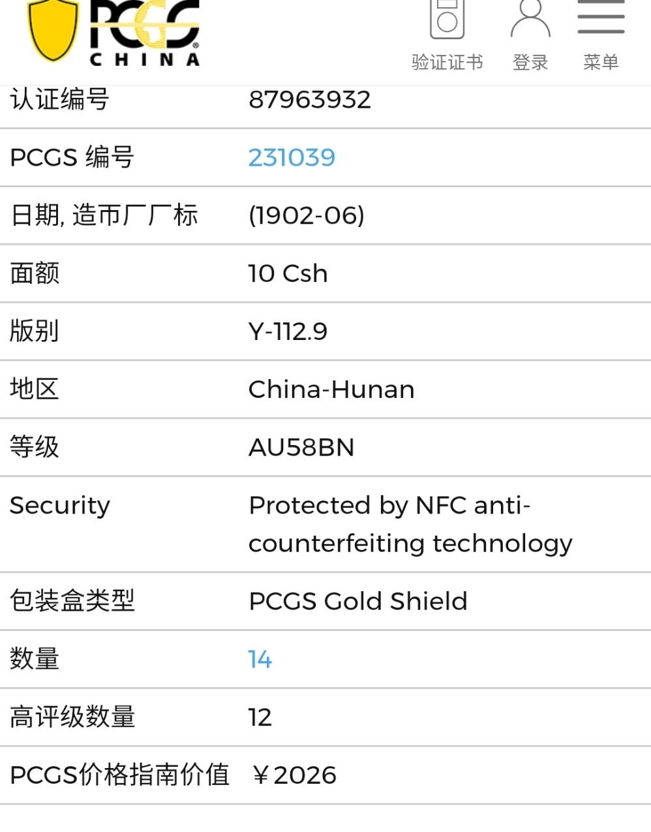The height and width of the screenshot is (832, 651).
Task: Click the price guide value ¥2026
Action: (x=294, y=775)
